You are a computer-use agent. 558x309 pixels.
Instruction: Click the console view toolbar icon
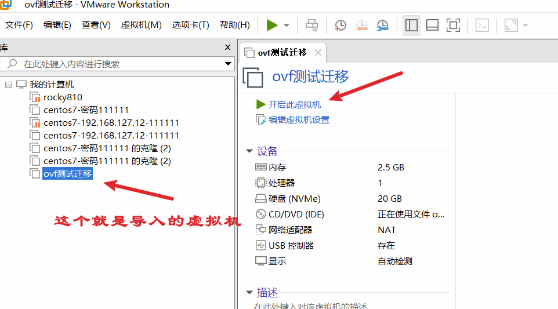point(483,26)
